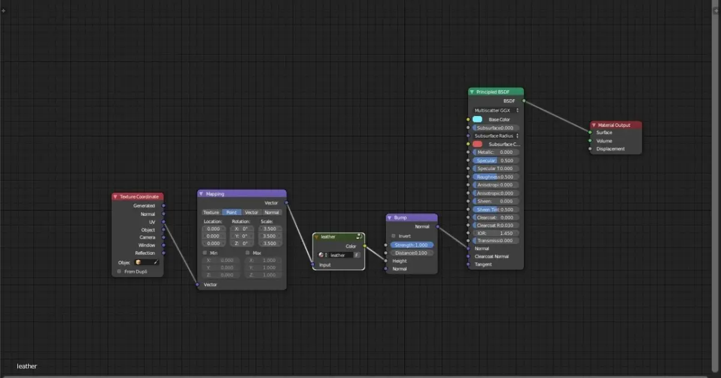Click the Bump node Normal input socket
The image size is (721, 378).
click(x=386, y=269)
